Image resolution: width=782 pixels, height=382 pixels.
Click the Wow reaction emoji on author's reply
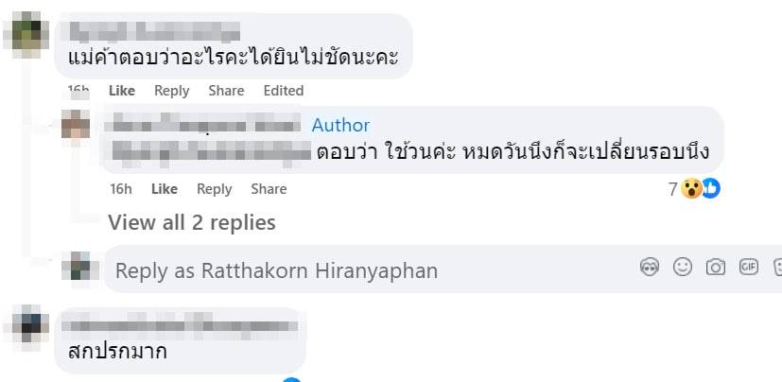point(692,188)
